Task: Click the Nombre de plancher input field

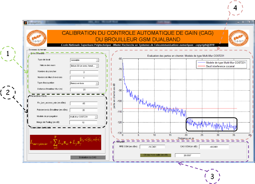Action: 84,72
